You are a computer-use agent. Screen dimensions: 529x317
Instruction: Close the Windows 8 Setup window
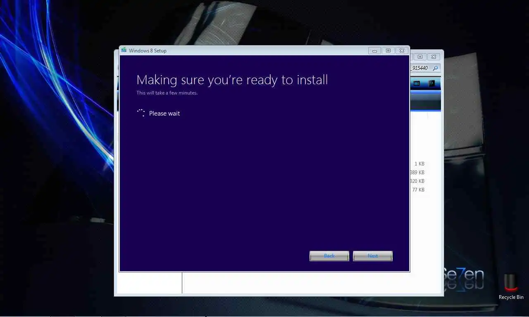pyautogui.click(x=402, y=51)
